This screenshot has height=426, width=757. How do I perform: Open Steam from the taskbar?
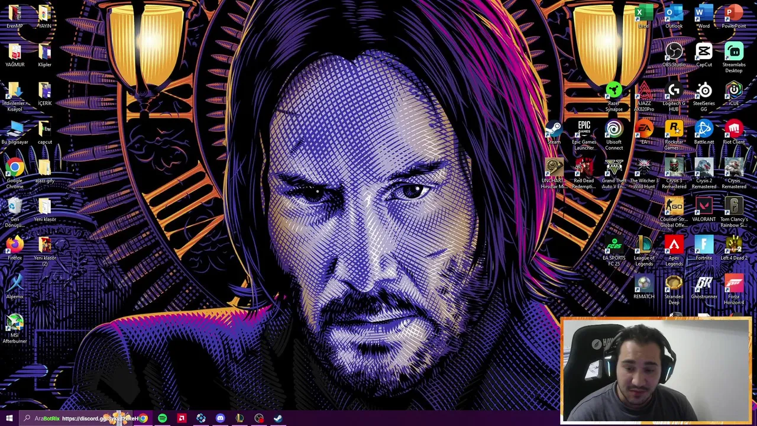click(278, 418)
